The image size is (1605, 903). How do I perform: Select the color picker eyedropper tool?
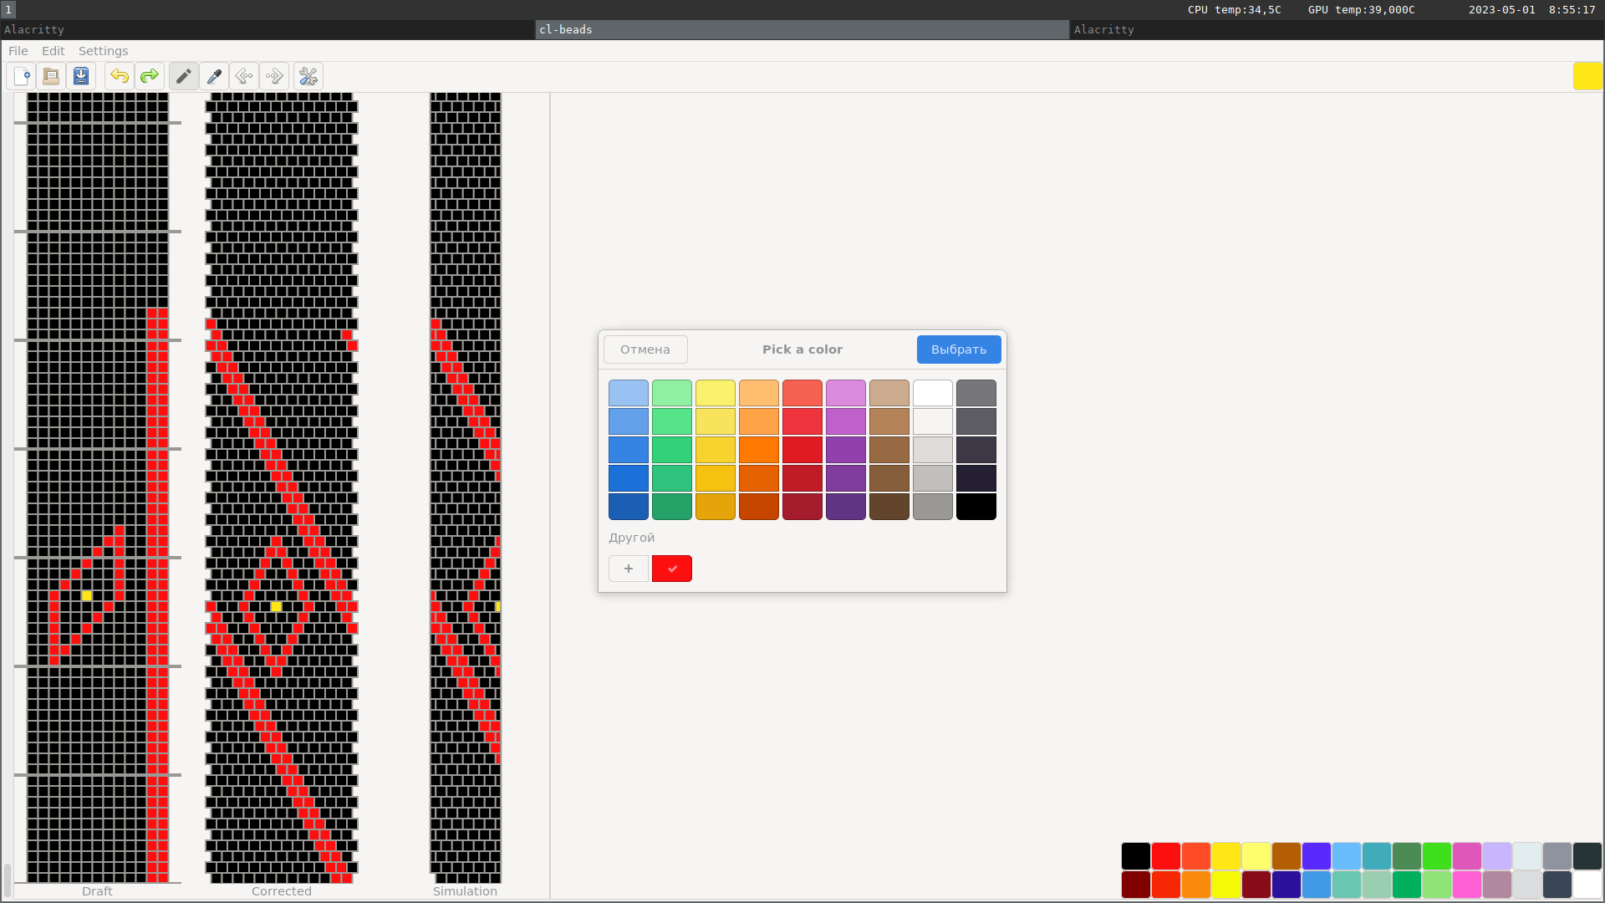214,76
